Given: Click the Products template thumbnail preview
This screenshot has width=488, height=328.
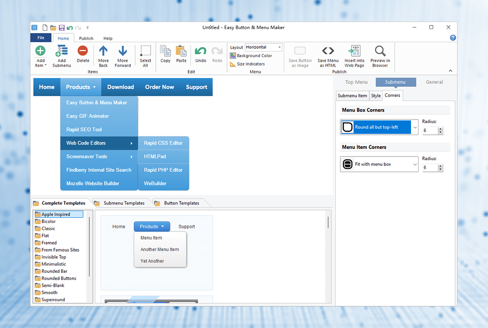Looking at the screenshot, I should (x=157, y=253).
